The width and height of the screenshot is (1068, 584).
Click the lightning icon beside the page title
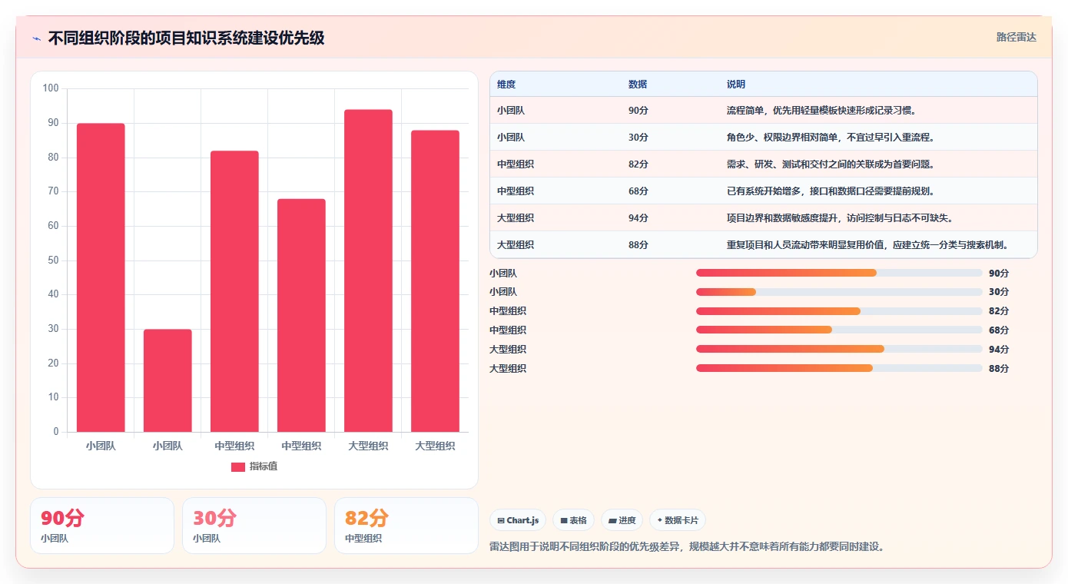36,38
